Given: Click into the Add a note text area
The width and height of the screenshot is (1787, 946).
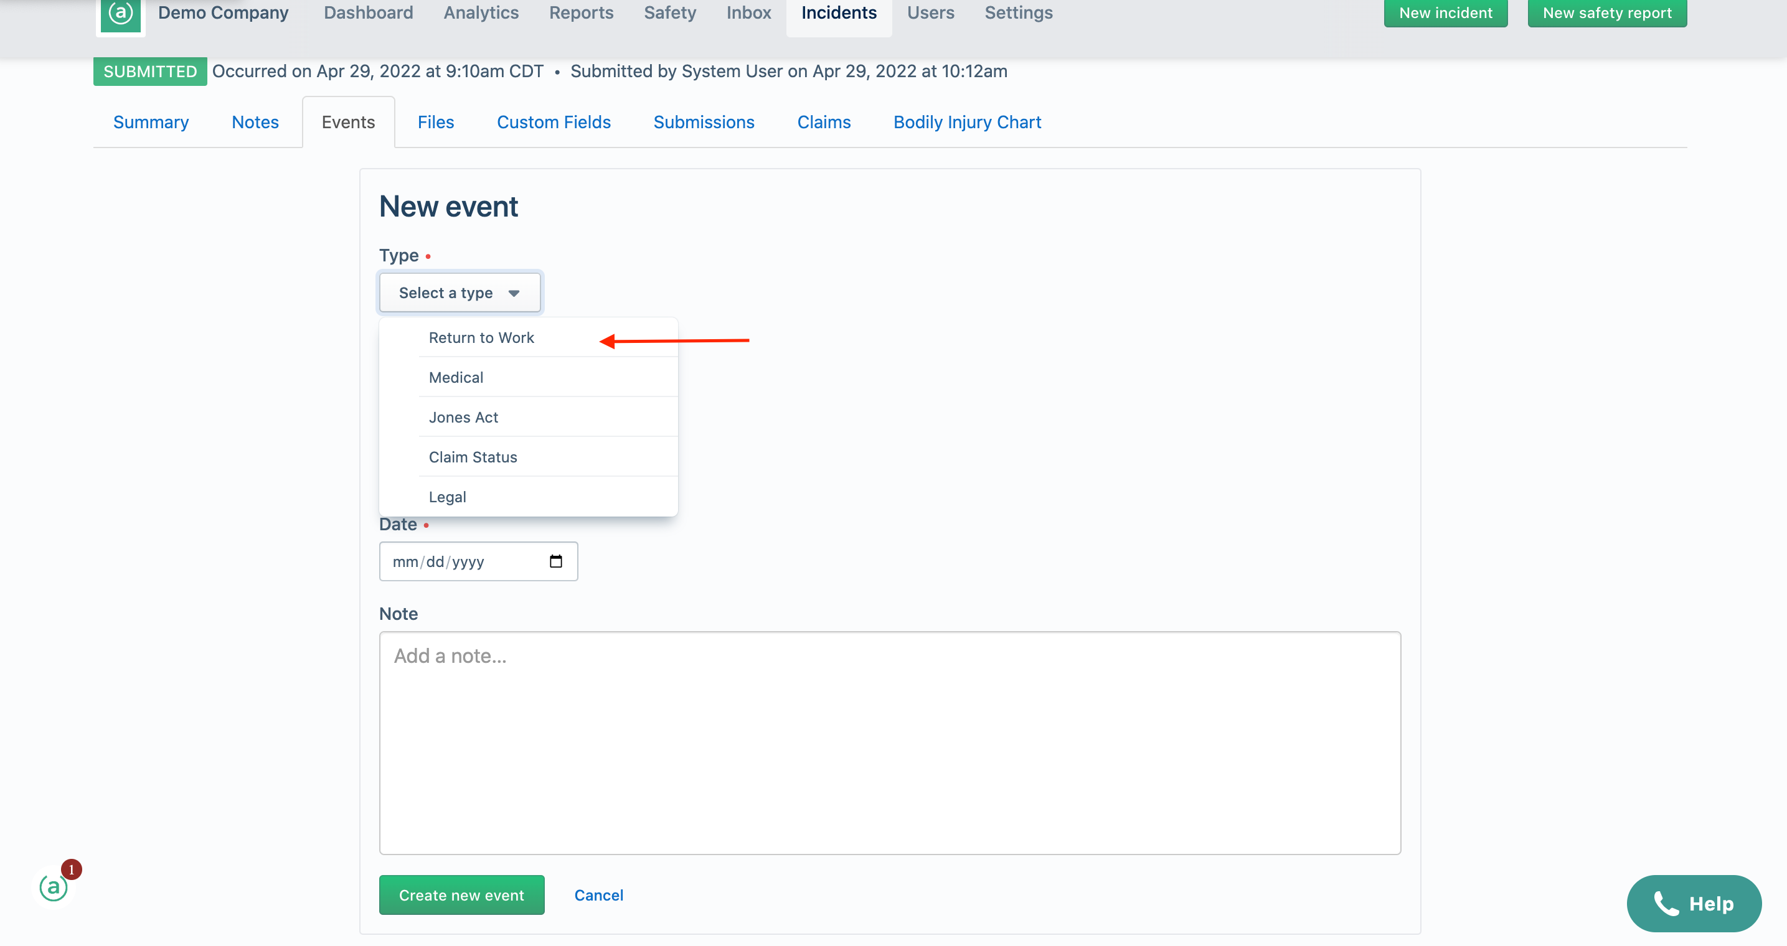Looking at the screenshot, I should click(x=890, y=742).
